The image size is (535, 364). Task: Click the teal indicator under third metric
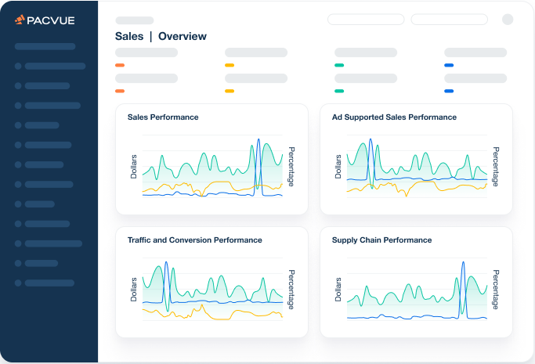coord(339,65)
